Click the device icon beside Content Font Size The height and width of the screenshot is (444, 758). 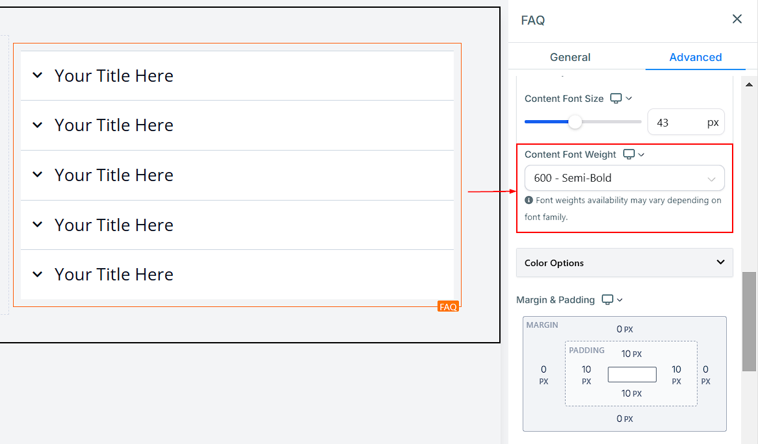[616, 99]
